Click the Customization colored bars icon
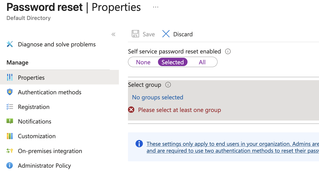The image size is (319, 176). pos(10,136)
